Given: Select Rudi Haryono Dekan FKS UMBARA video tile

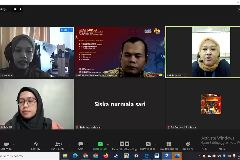Looking at the screenshot, I should [120, 52].
